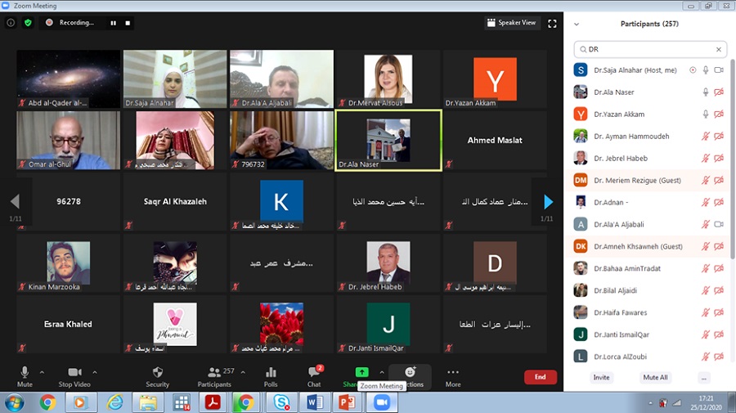The image size is (736, 413).
Task: Stop Video camera toggle
Action: coord(74,377)
